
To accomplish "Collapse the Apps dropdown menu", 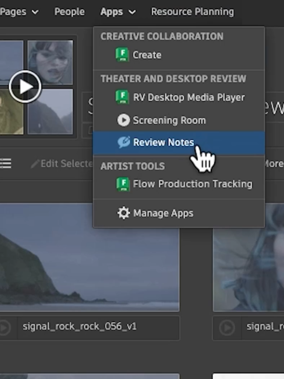I will (x=118, y=11).
